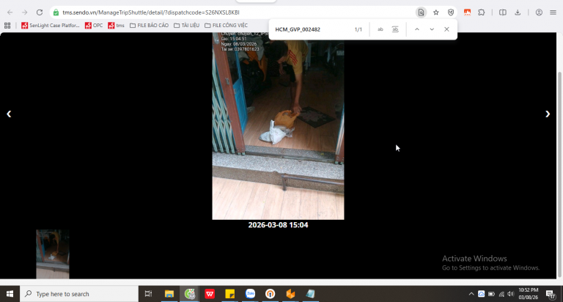Open the extensions puzzle icon
563x302 pixels.
pyautogui.click(x=482, y=12)
